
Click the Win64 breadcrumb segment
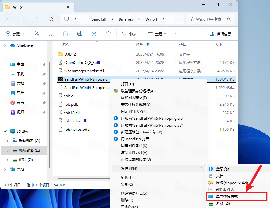[x=151, y=19]
